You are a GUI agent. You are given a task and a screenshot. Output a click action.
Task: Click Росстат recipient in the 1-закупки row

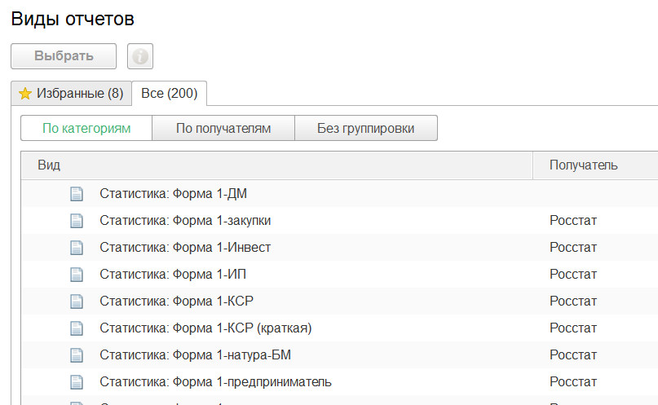tap(573, 221)
